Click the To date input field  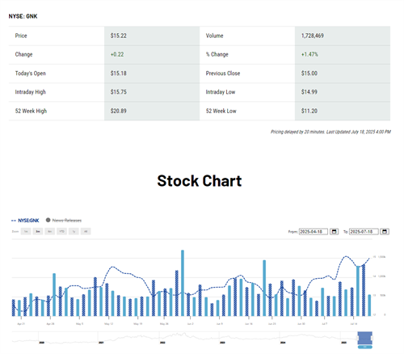pos(364,232)
